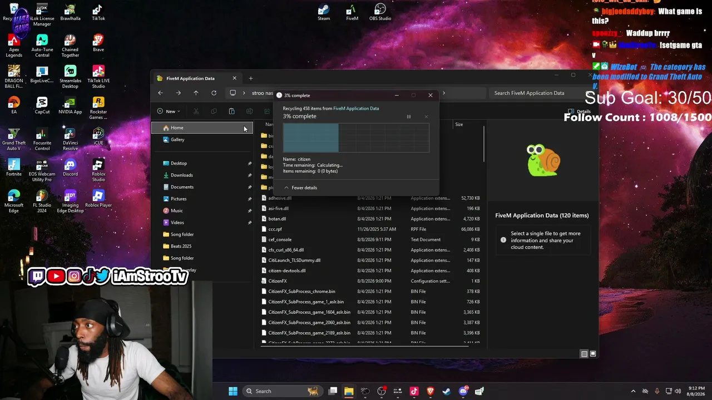Go back in File Explorer

click(x=160, y=93)
